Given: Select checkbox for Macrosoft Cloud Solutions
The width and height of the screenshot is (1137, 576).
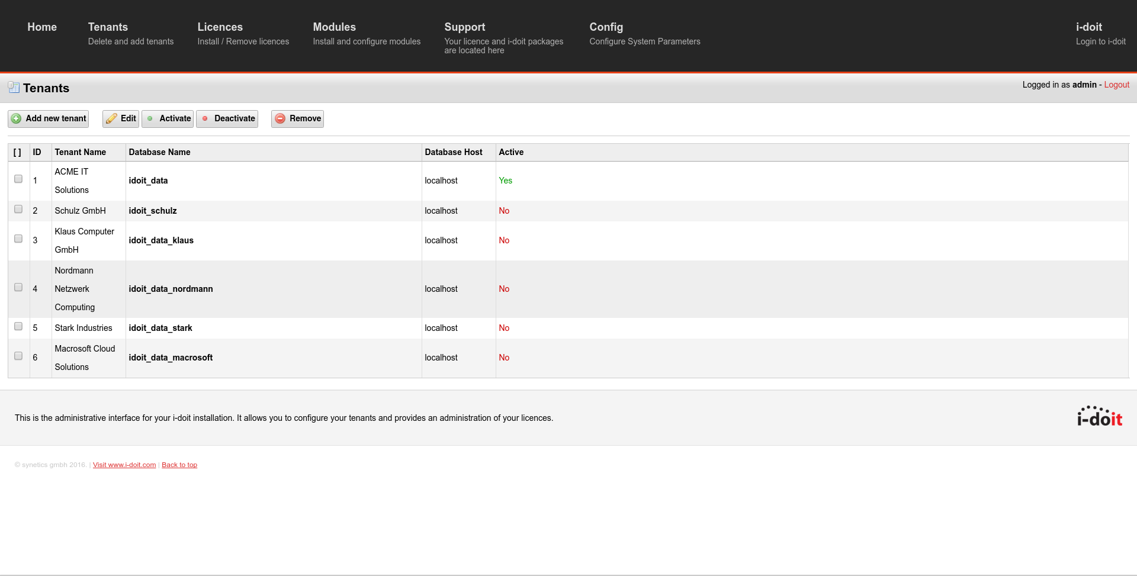Looking at the screenshot, I should (18, 356).
